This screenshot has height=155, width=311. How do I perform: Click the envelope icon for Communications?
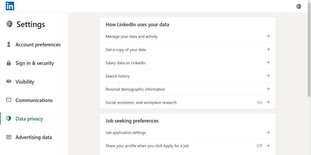(9, 100)
